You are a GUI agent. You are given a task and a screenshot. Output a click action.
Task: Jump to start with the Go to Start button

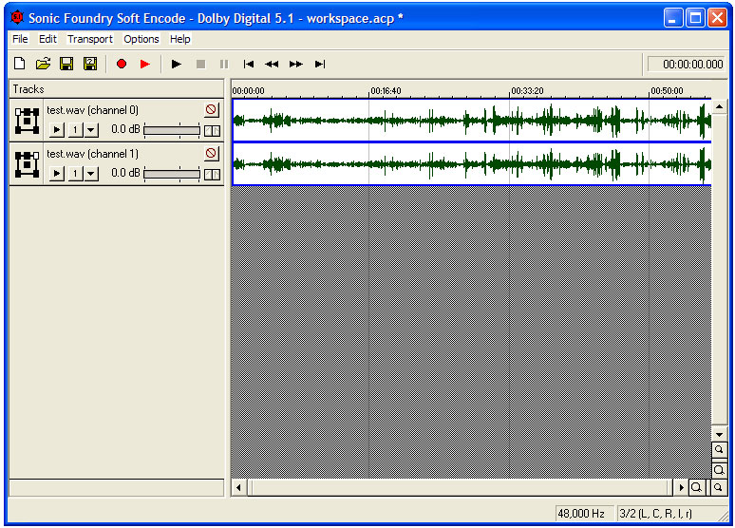(x=249, y=64)
